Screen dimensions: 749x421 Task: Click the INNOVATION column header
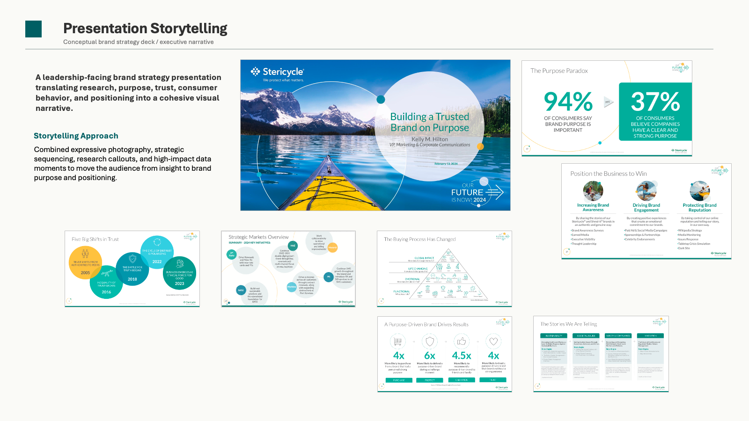pos(651,336)
